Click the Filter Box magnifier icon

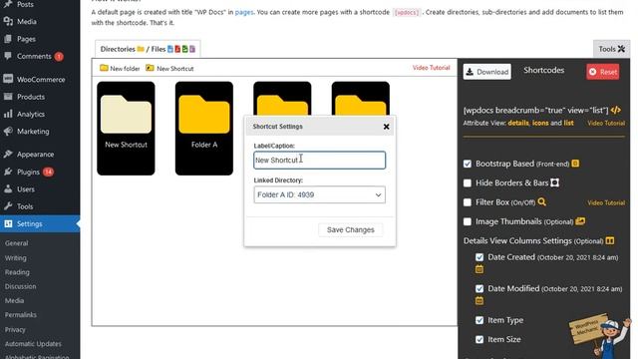point(541,201)
